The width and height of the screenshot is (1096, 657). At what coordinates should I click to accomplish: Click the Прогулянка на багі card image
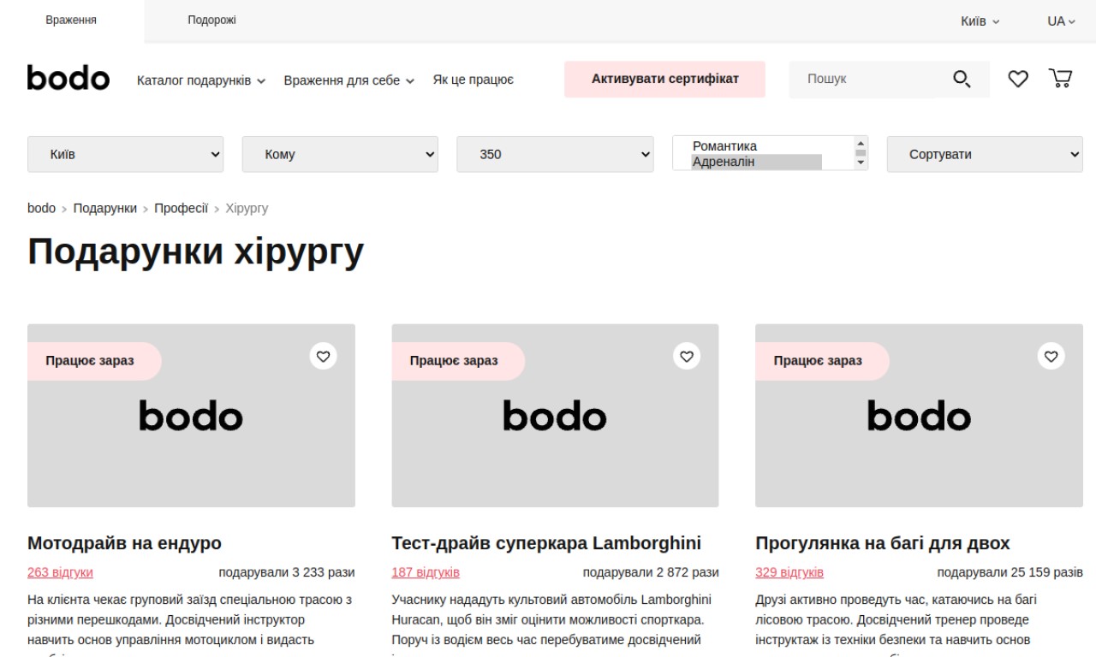point(919,416)
